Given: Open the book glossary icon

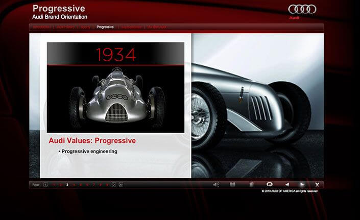Looking at the screenshot, I should [x=232, y=185].
